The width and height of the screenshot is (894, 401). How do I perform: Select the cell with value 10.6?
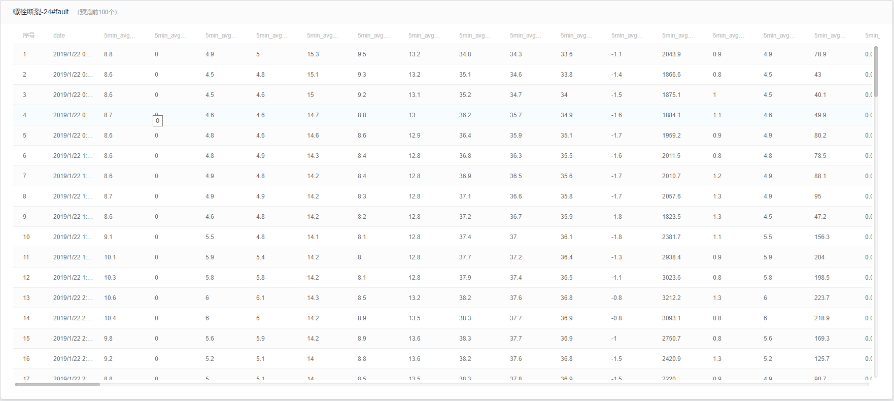click(110, 298)
